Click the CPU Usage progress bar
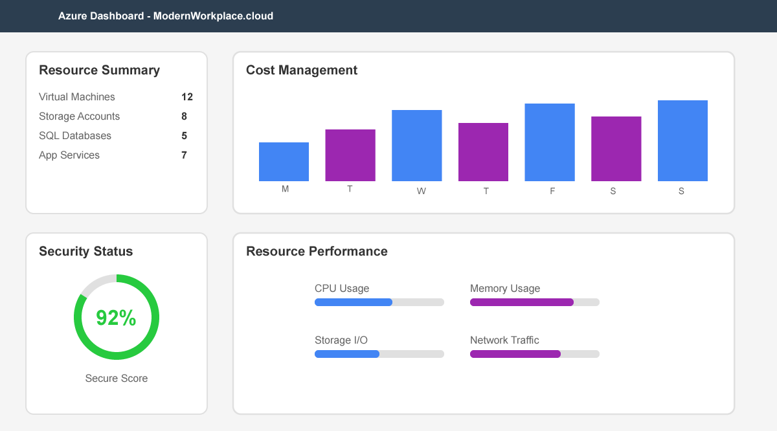 [x=379, y=302]
